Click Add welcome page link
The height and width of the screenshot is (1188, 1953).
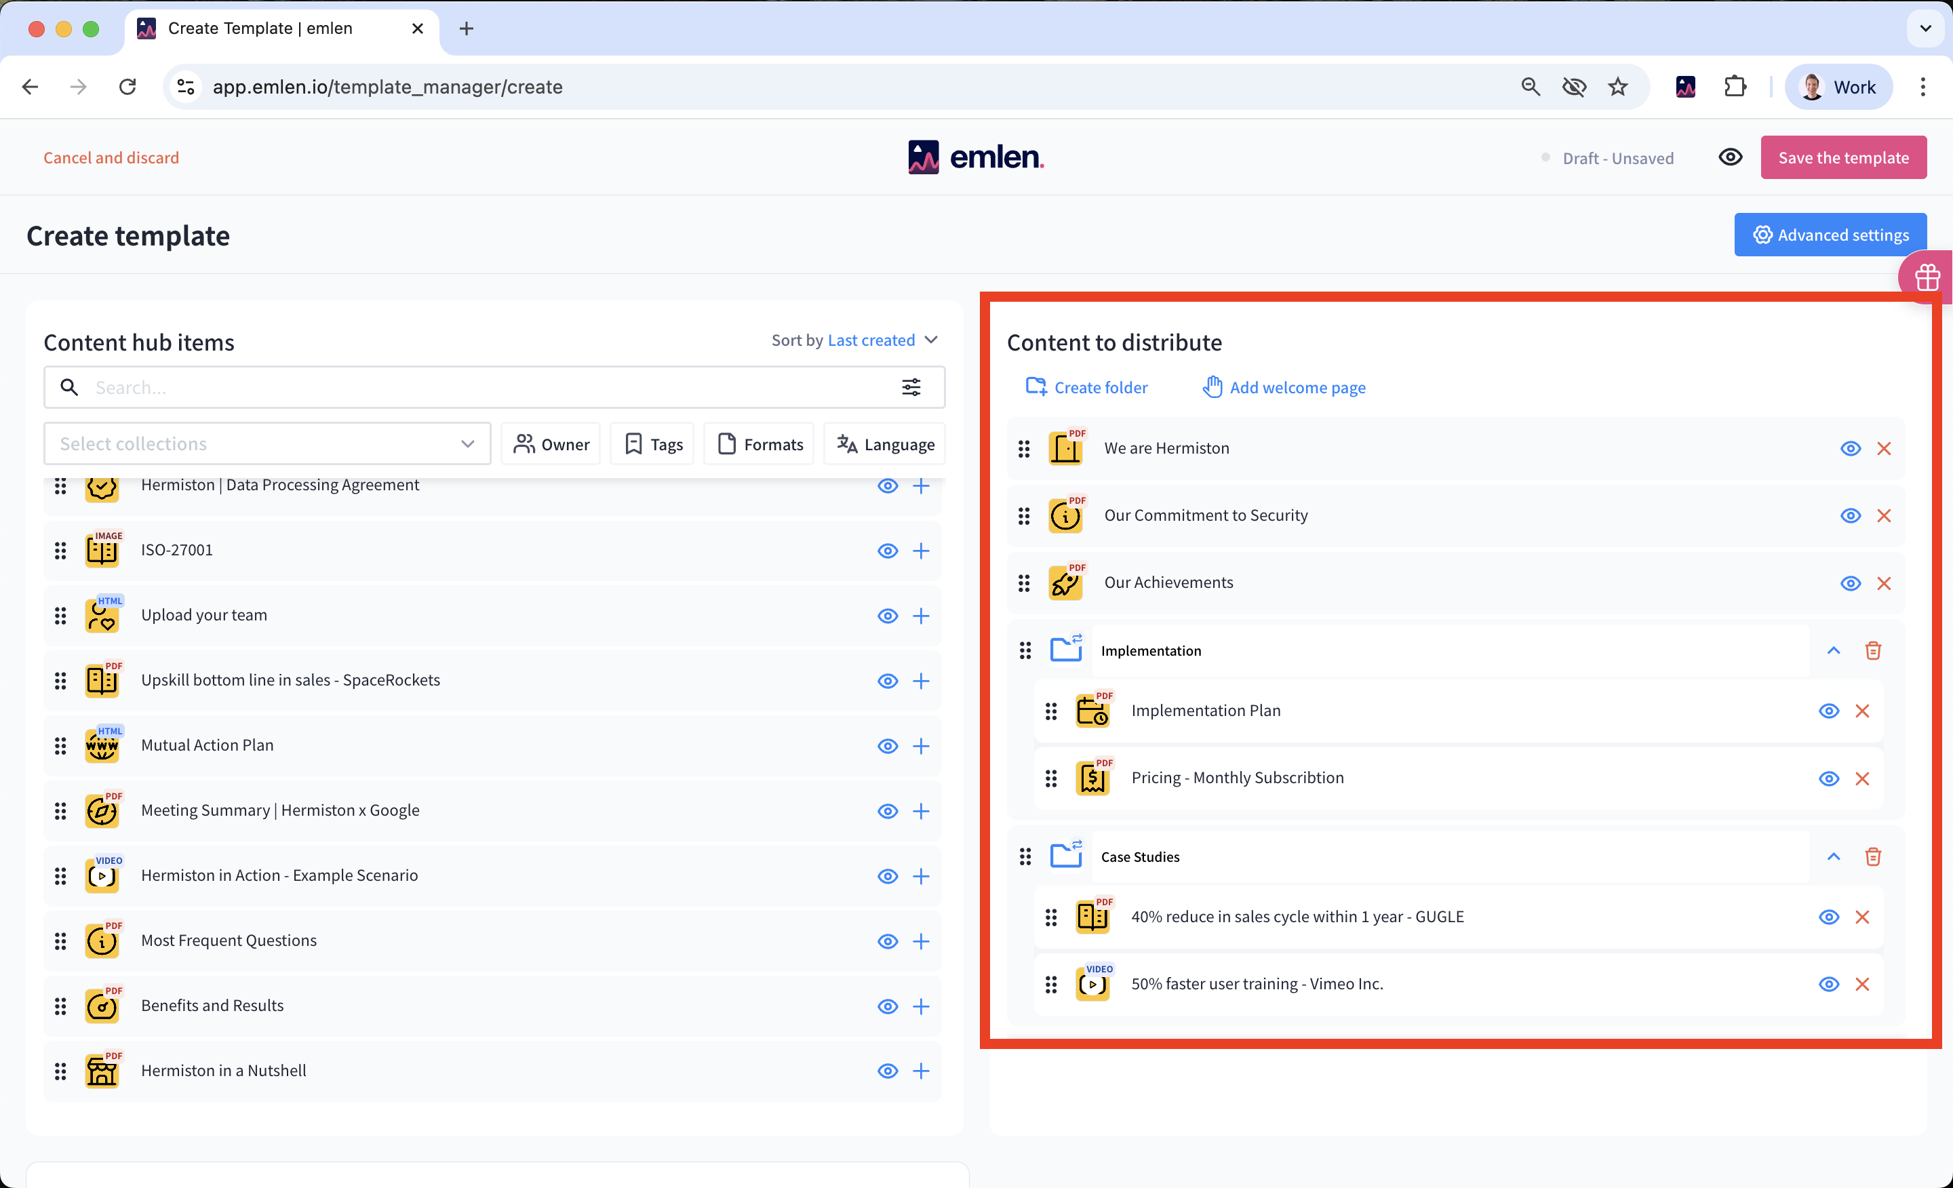[1284, 388]
